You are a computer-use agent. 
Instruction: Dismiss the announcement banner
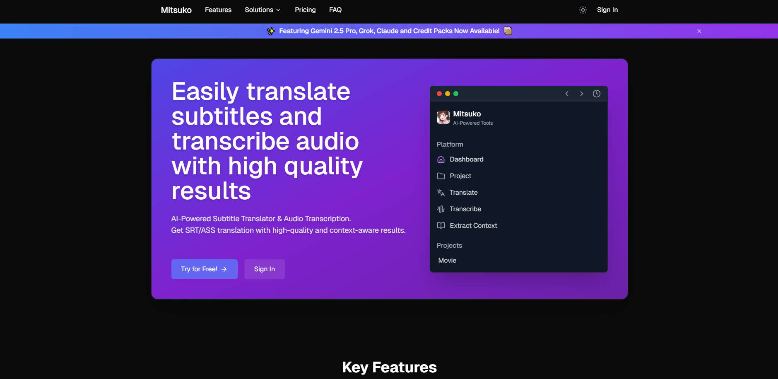click(x=699, y=31)
